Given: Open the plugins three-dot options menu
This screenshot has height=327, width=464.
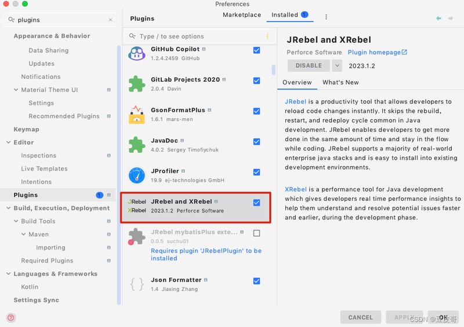Looking at the screenshot, I should tap(326, 17).
